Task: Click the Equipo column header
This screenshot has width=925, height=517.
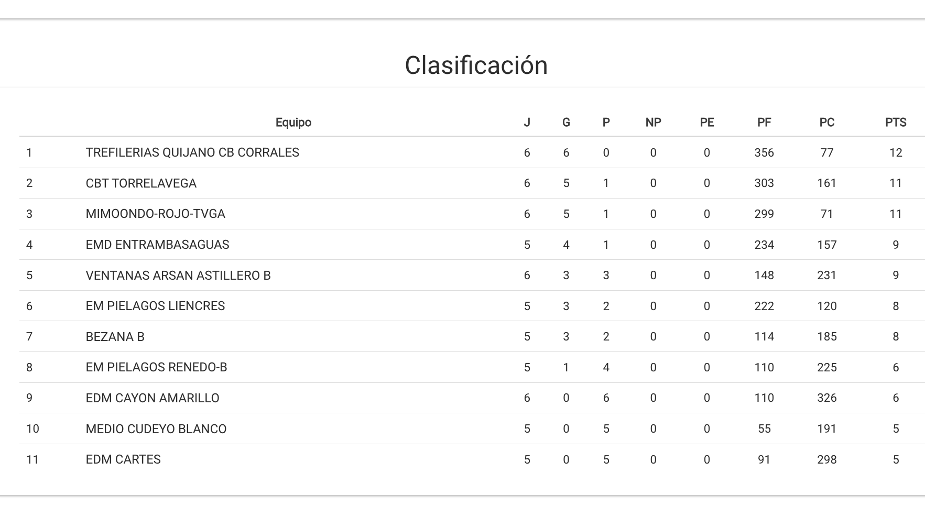Action: (x=293, y=123)
